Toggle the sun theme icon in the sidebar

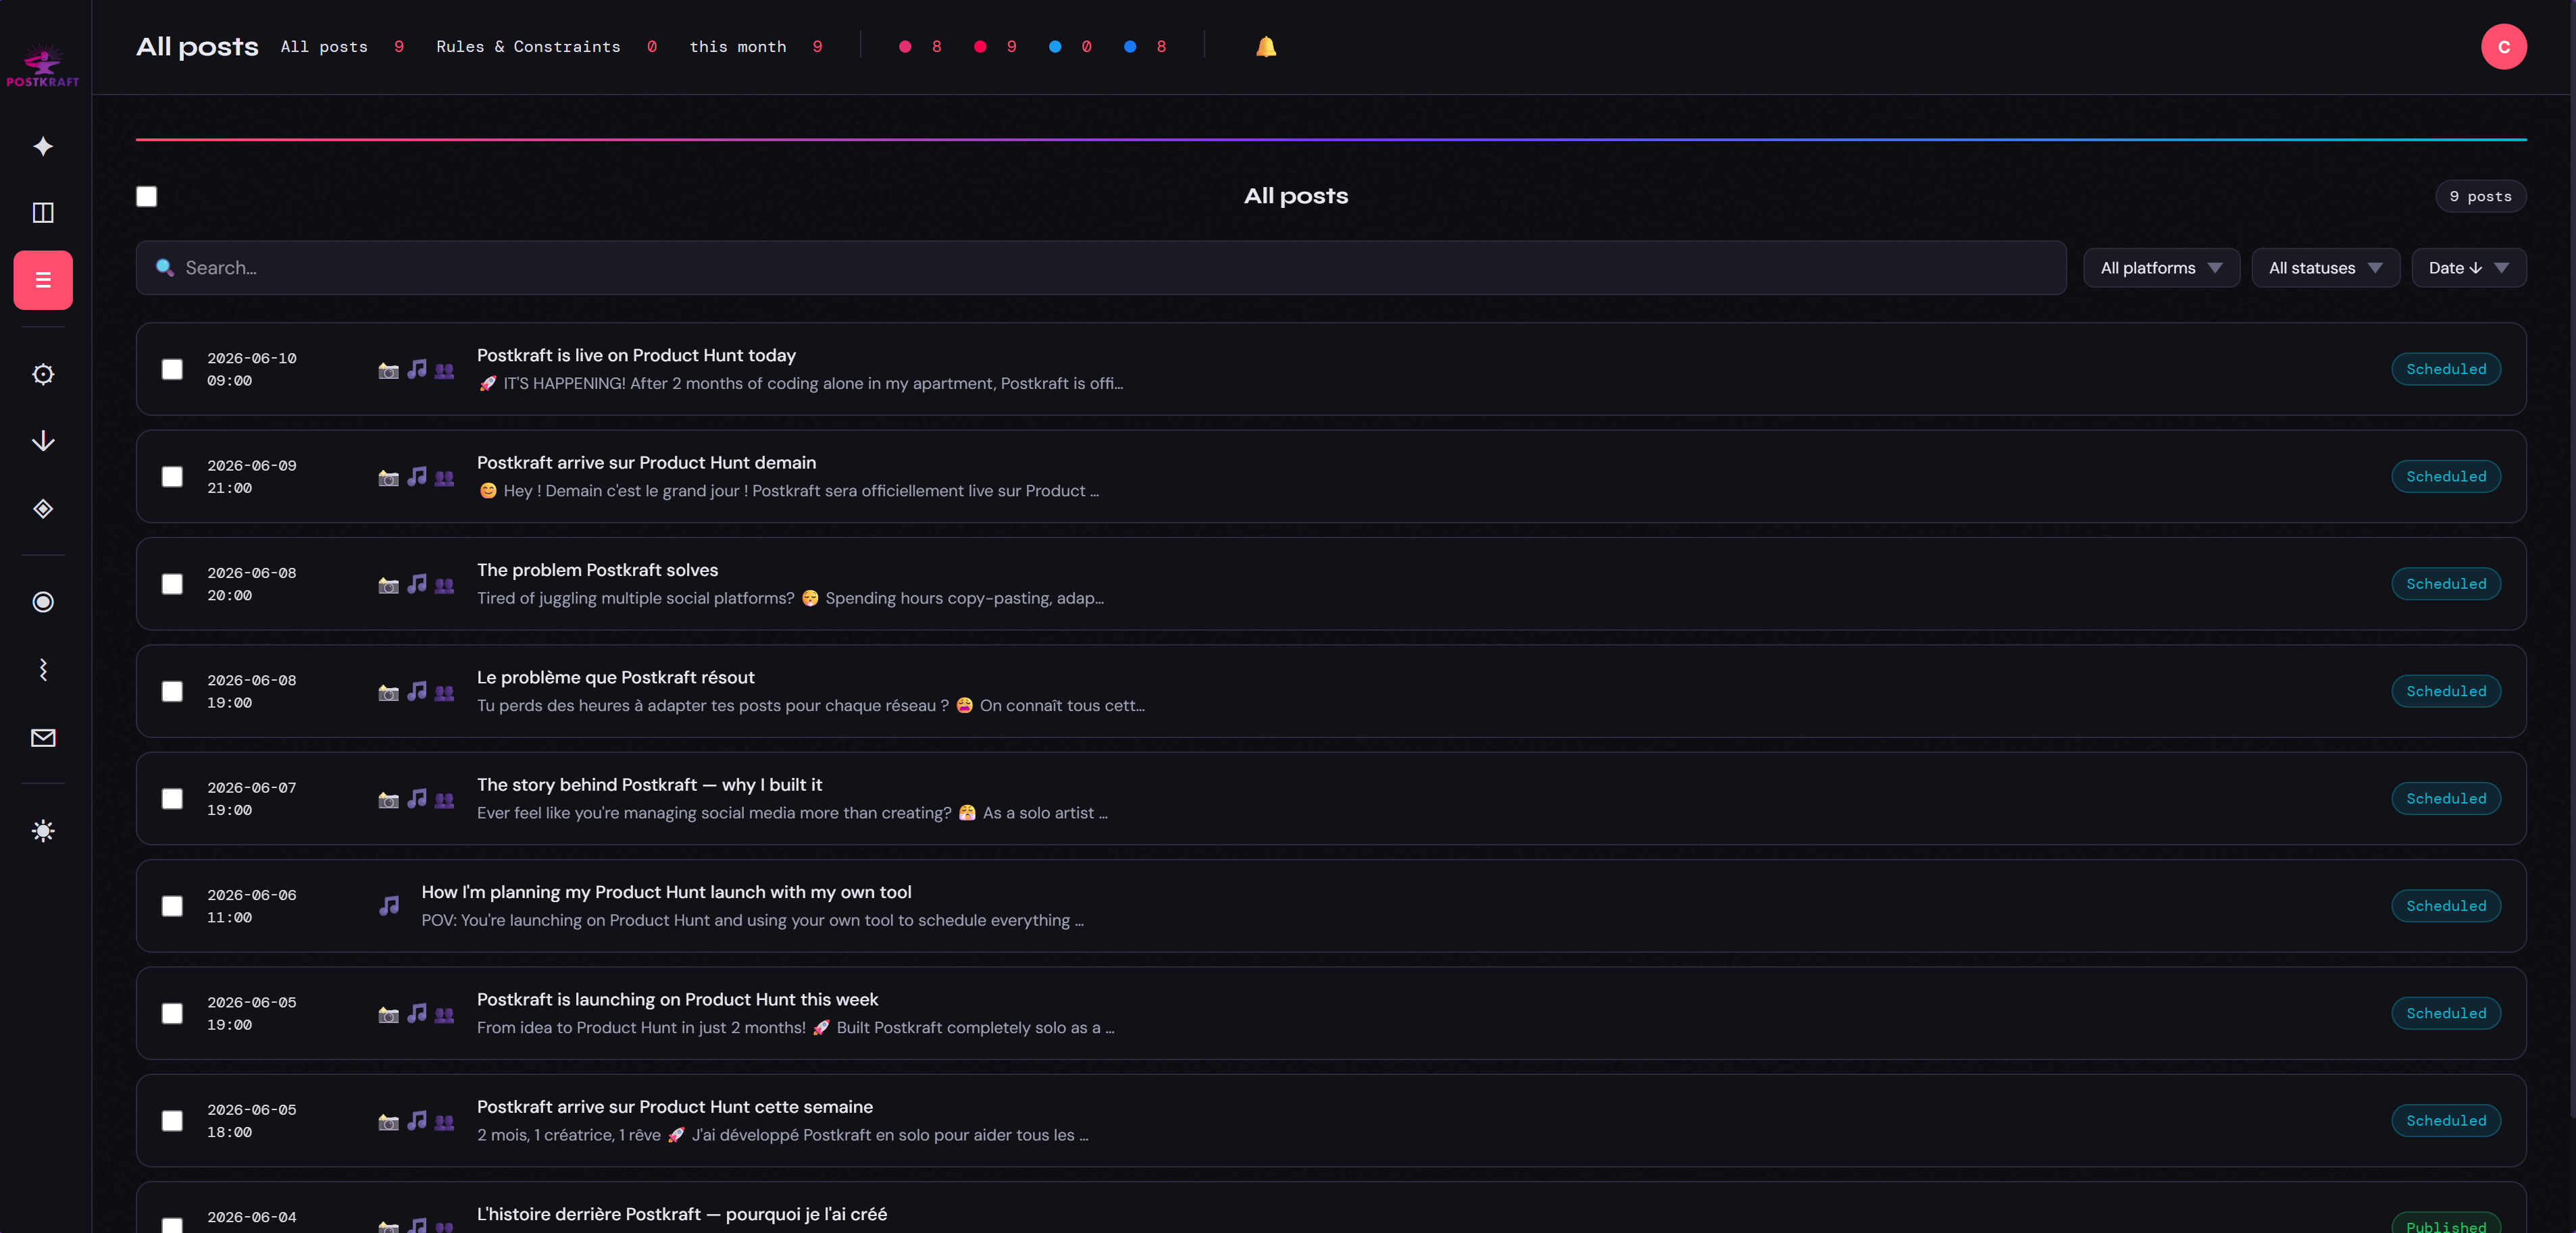tap(43, 831)
